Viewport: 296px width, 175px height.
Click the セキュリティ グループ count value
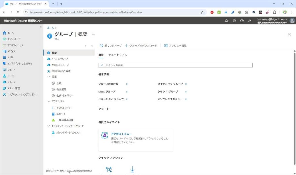click(x=127, y=99)
